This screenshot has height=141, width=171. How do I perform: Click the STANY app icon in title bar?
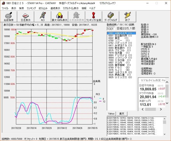pos(3,3)
